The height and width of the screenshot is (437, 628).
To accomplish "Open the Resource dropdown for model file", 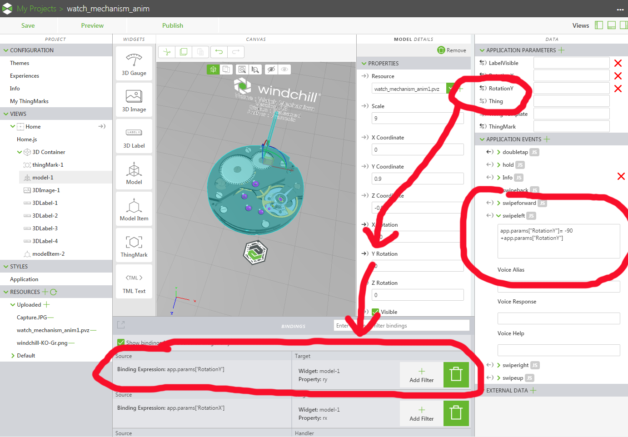I will [x=450, y=89].
